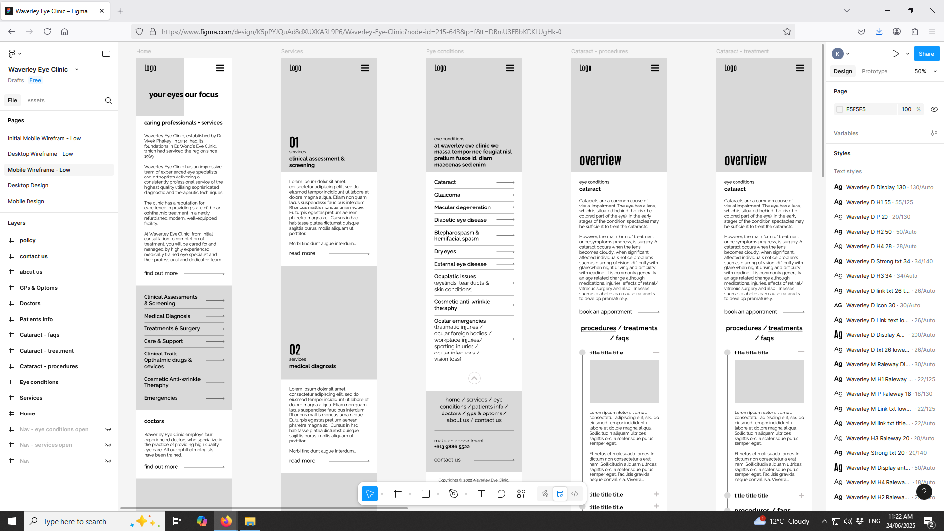Select the Pen tool
Viewport: 944px width, 531px height.
point(454,494)
